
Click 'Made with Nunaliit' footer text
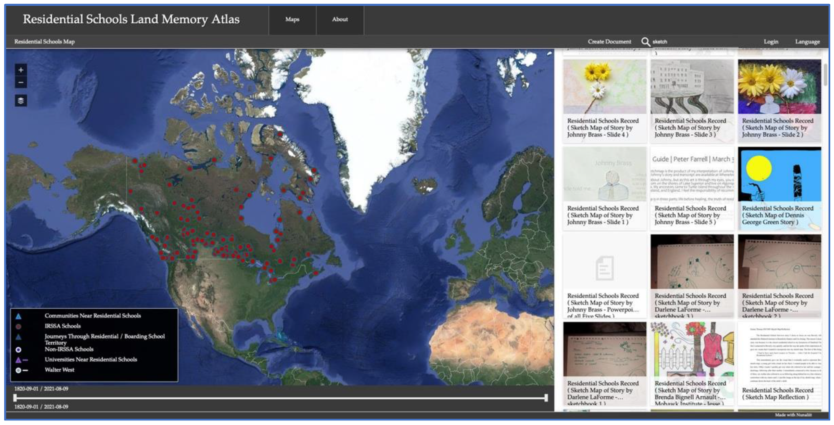(793, 415)
